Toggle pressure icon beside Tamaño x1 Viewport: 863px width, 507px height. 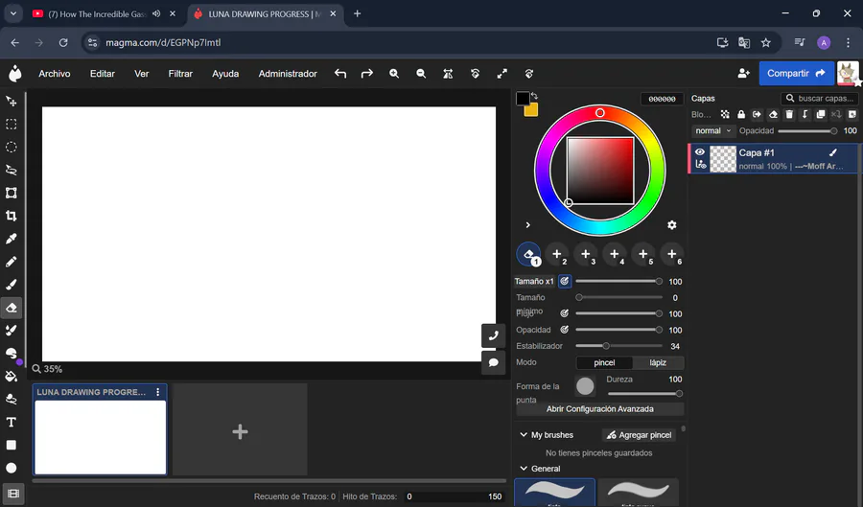click(565, 281)
